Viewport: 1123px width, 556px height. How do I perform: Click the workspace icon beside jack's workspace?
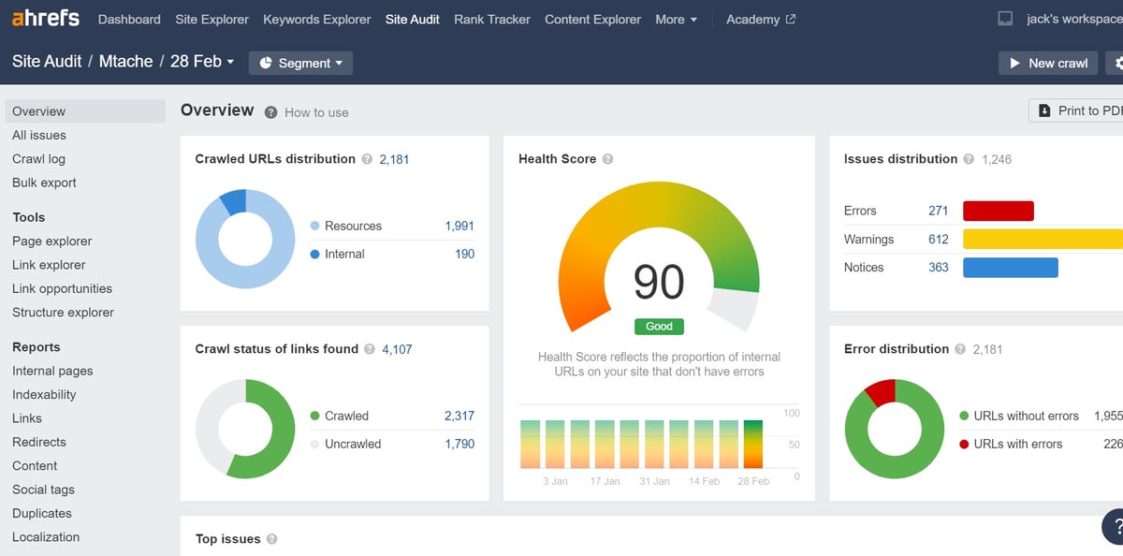pos(1006,19)
